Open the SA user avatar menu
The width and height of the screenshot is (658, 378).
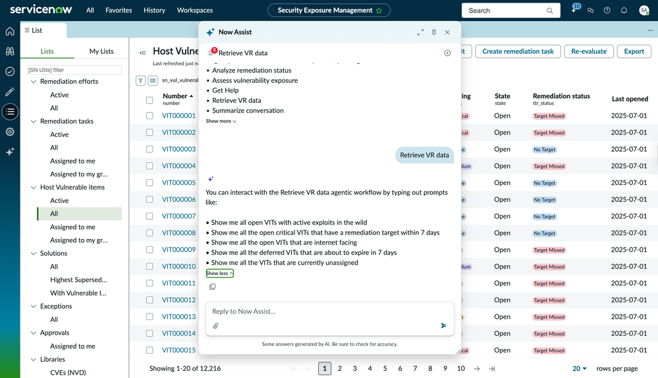644,11
